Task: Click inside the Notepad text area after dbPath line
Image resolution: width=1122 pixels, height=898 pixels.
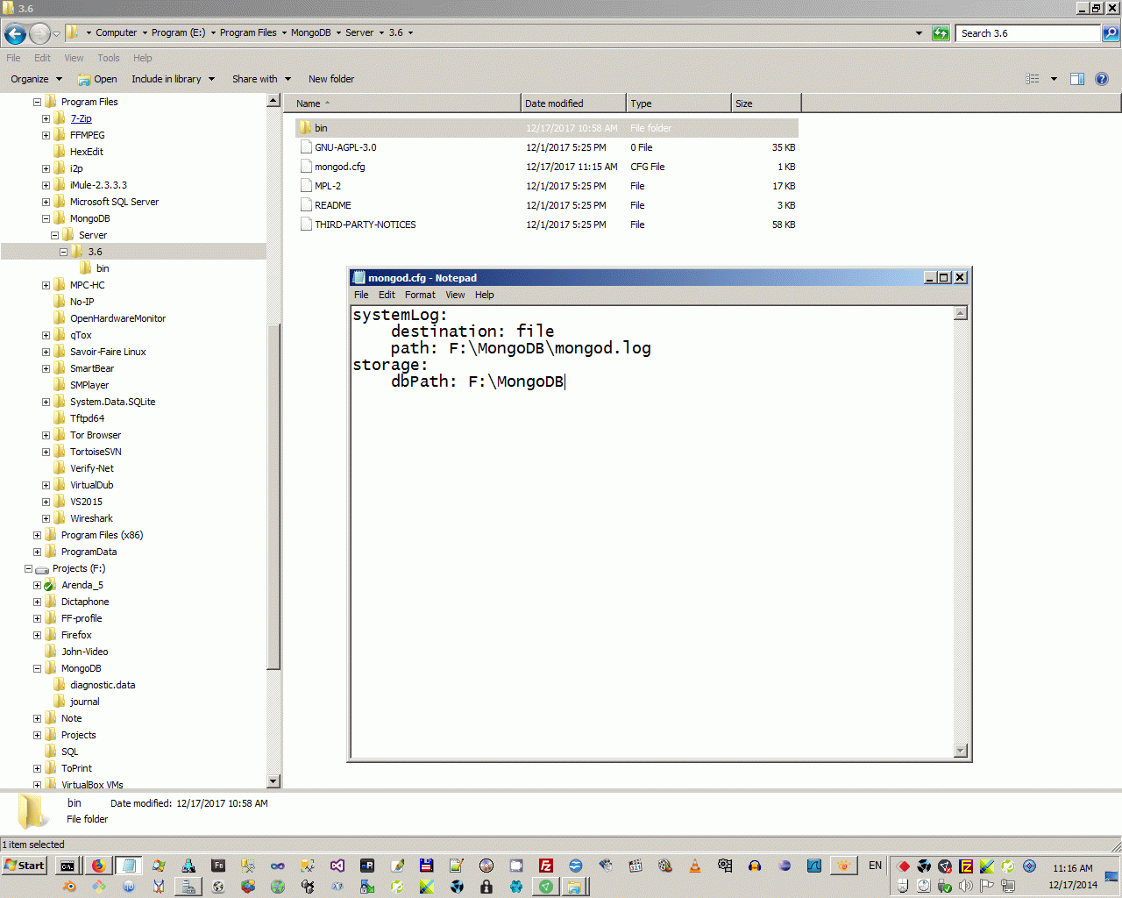Action: pyautogui.click(x=566, y=381)
